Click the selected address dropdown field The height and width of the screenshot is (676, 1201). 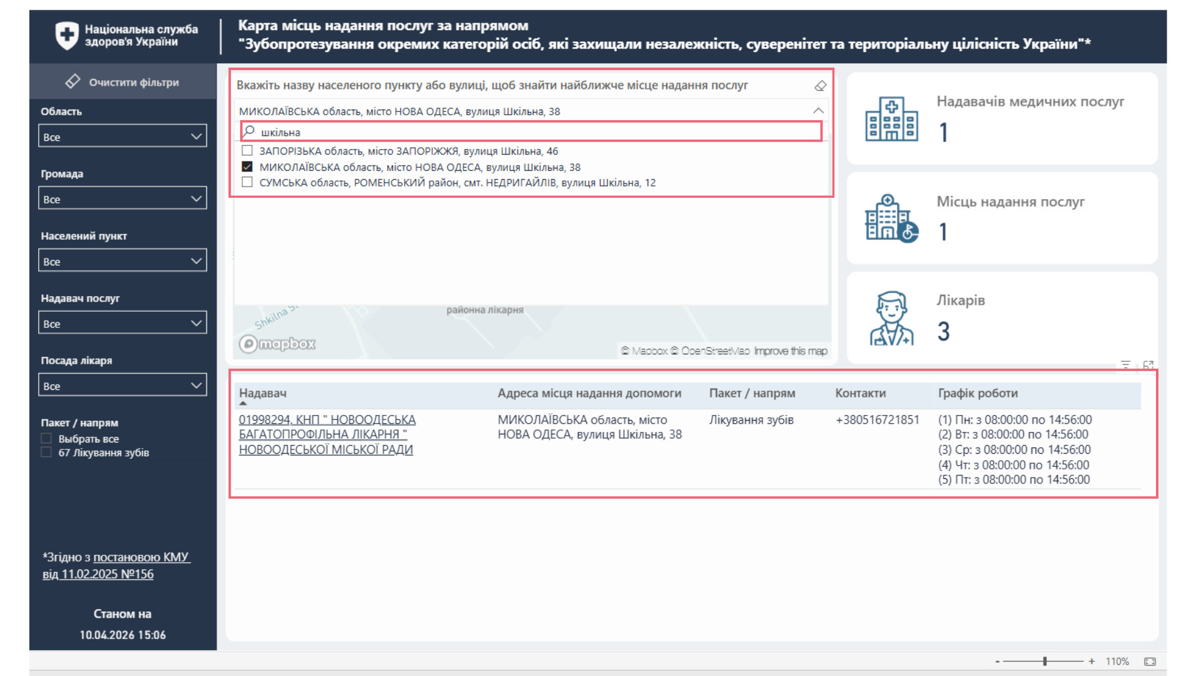(532, 111)
